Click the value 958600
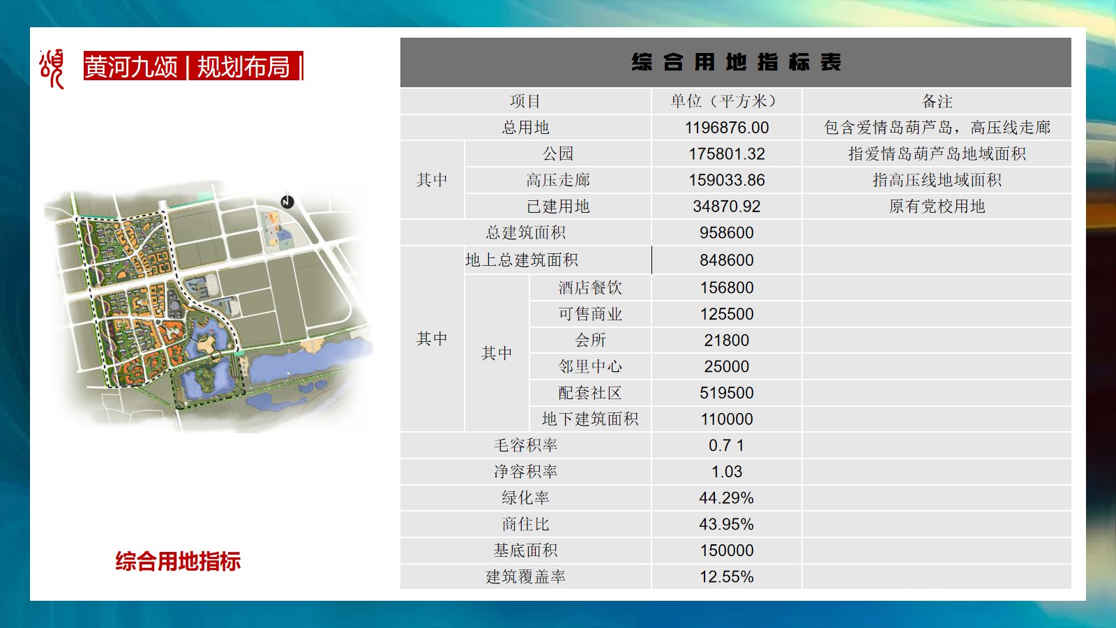The height and width of the screenshot is (628, 1116). [727, 233]
